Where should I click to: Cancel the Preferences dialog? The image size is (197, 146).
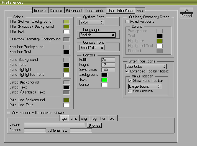[x=186, y=16]
